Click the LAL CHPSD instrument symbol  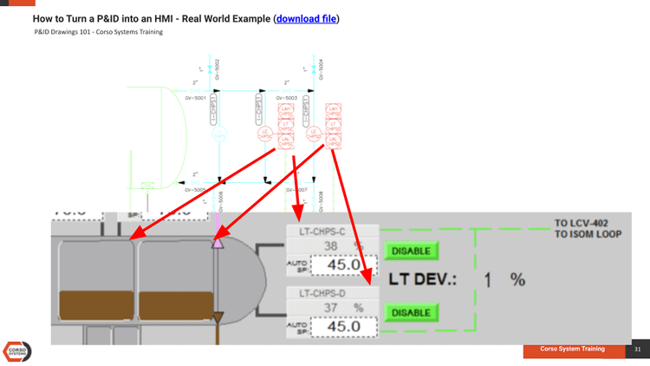pyautogui.click(x=334, y=141)
